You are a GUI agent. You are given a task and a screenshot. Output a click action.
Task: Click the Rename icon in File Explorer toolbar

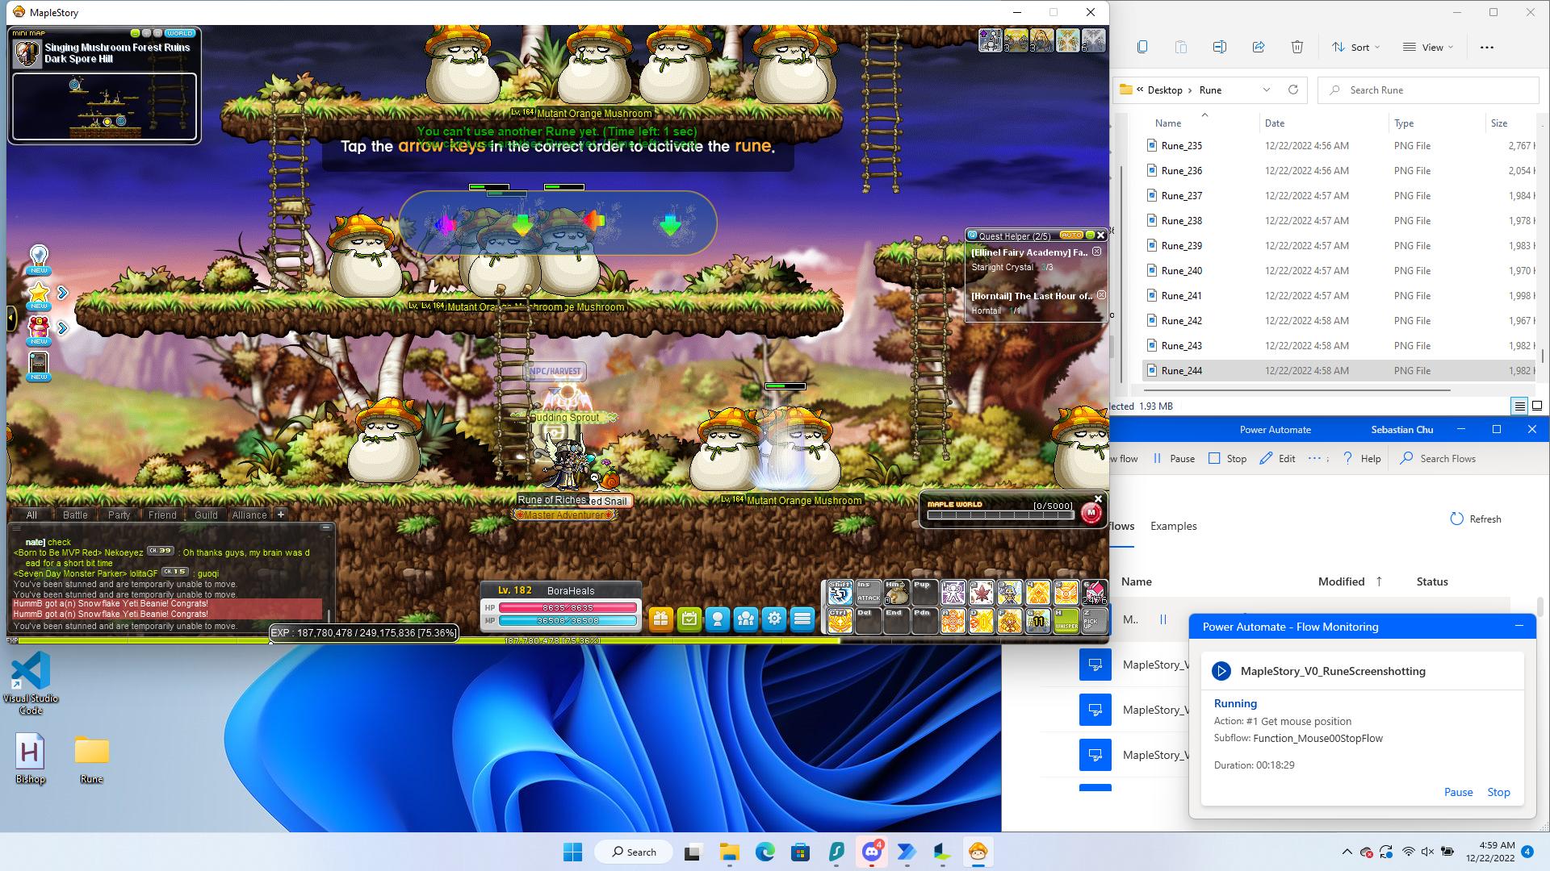1219,47
